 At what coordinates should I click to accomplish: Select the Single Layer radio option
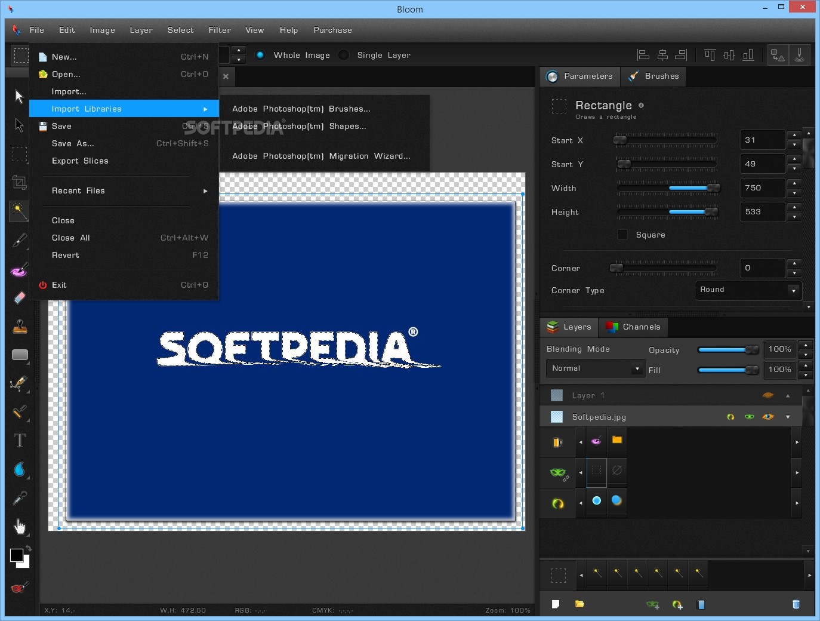344,55
